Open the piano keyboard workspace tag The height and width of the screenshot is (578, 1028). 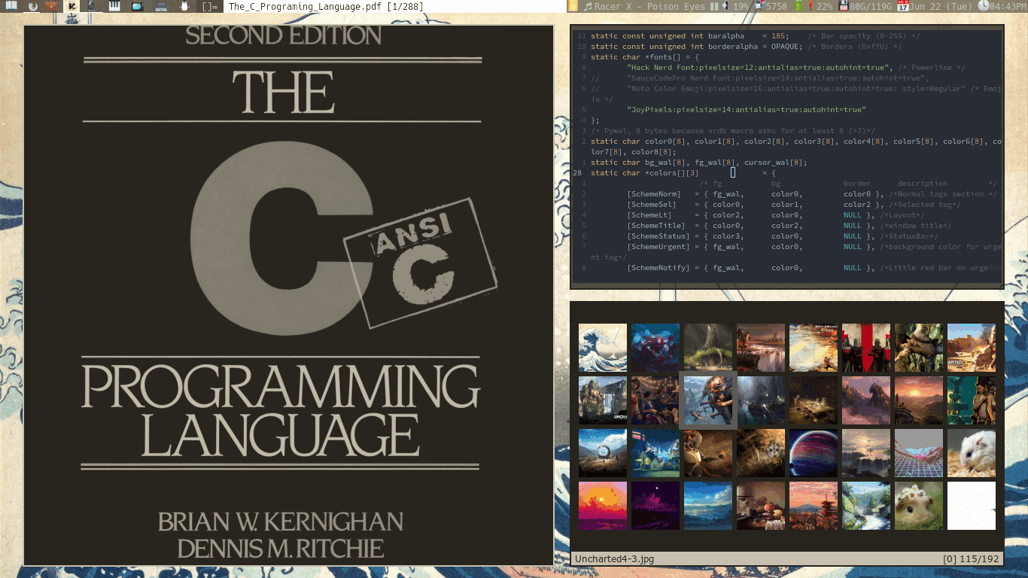point(114,6)
